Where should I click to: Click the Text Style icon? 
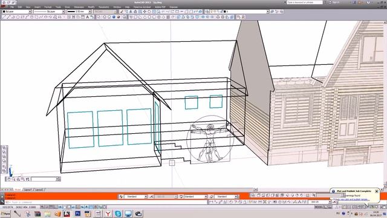coord(121,196)
